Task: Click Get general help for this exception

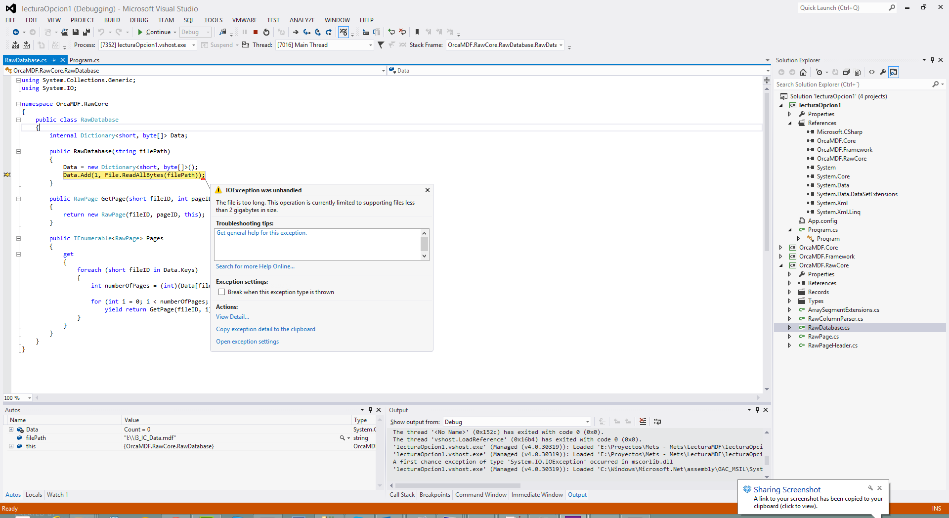Action: (x=261, y=233)
